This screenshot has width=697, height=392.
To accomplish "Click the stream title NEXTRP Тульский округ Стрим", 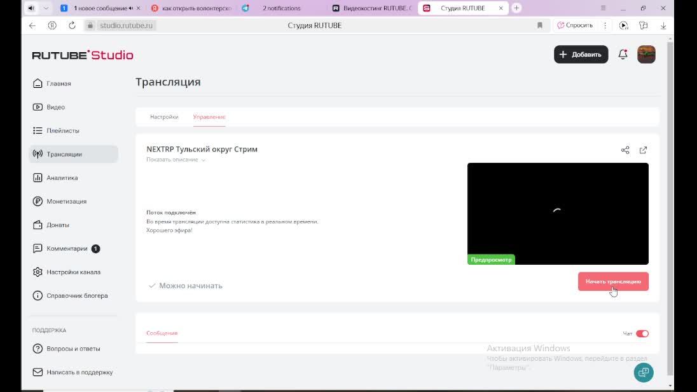I will coord(202,149).
